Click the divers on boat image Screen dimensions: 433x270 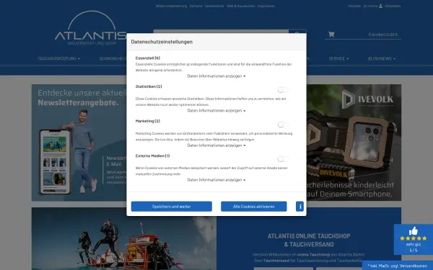click(124, 238)
